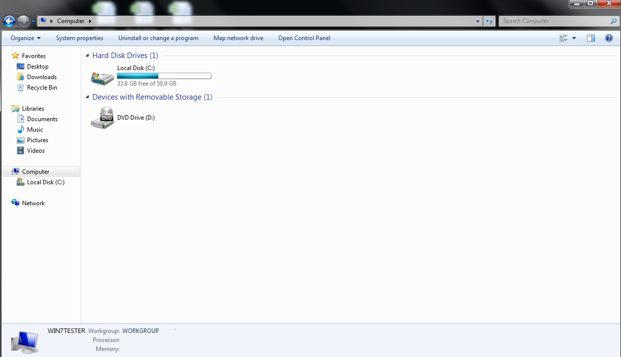
Task: Click the Memory: label in details pane
Action: point(108,349)
